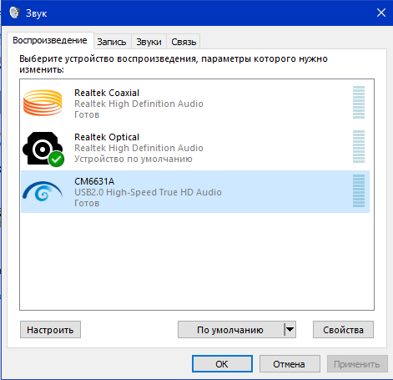This screenshot has height=380, width=393.
Task: Switch to the Запись tab
Action: 112,42
